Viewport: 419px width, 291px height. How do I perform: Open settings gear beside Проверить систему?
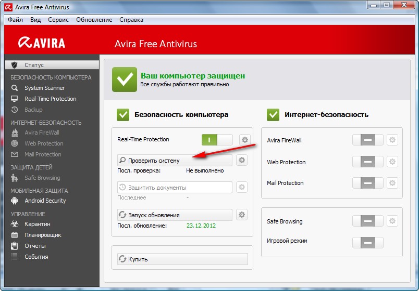pyautogui.click(x=242, y=160)
